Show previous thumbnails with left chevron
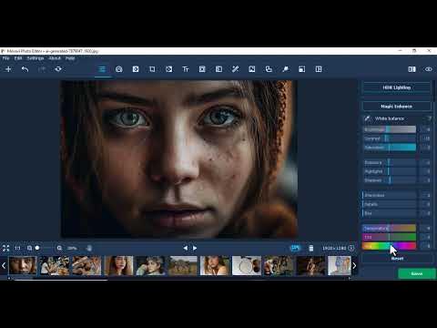The height and width of the screenshot is (328, 437). (x=4, y=266)
